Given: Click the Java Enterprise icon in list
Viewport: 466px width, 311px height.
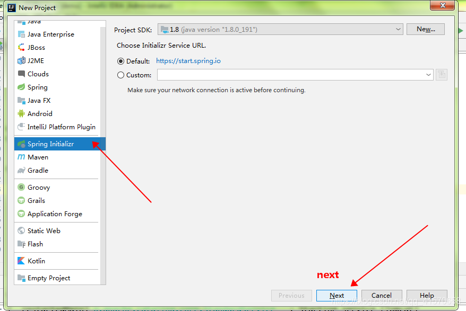Looking at the screenshot, I should coord(21,34).
